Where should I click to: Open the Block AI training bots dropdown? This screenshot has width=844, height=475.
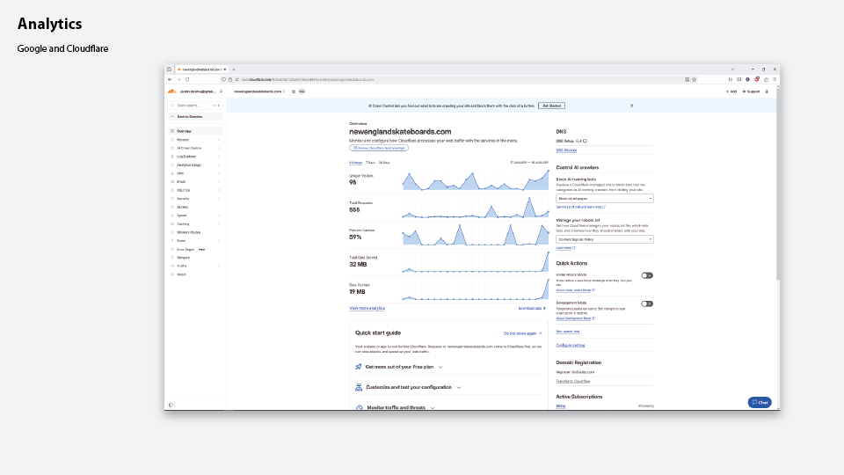pyautogui.click(x=605, y=199)
